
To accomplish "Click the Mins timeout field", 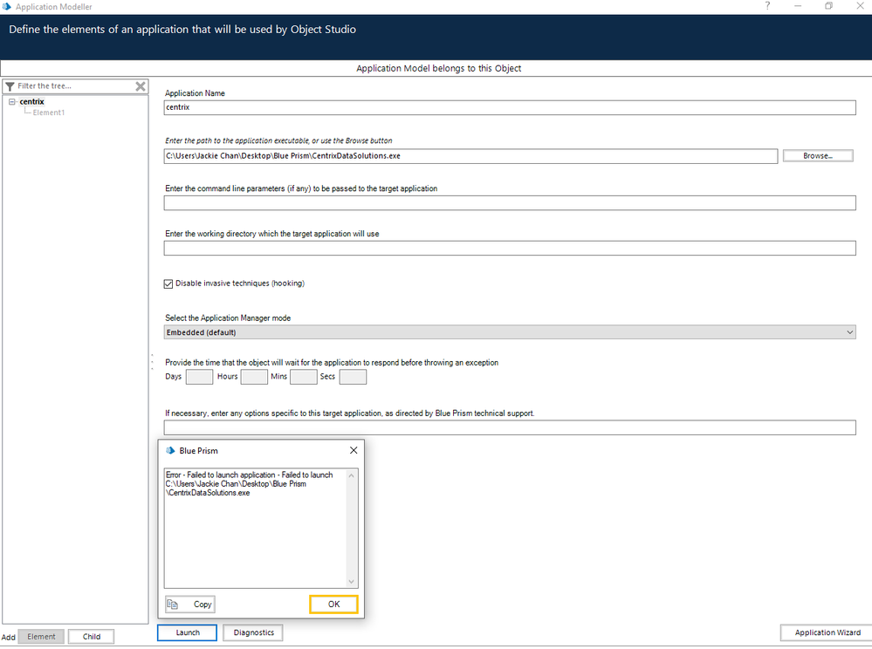I will (x=304, y=377).
